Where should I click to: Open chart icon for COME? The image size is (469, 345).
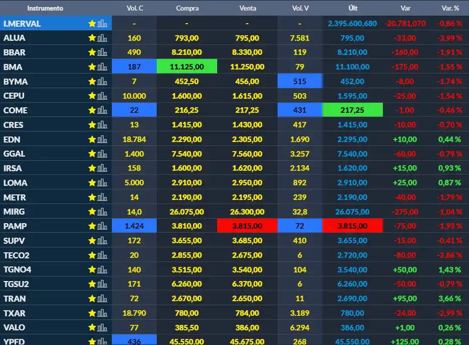(x=102, y=110)
